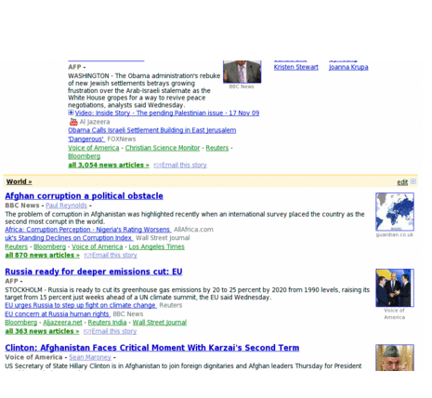This screenshot has height=398, width=432.
Task: Click Voice of America link in Obama story
Action: tap(94, 148)
